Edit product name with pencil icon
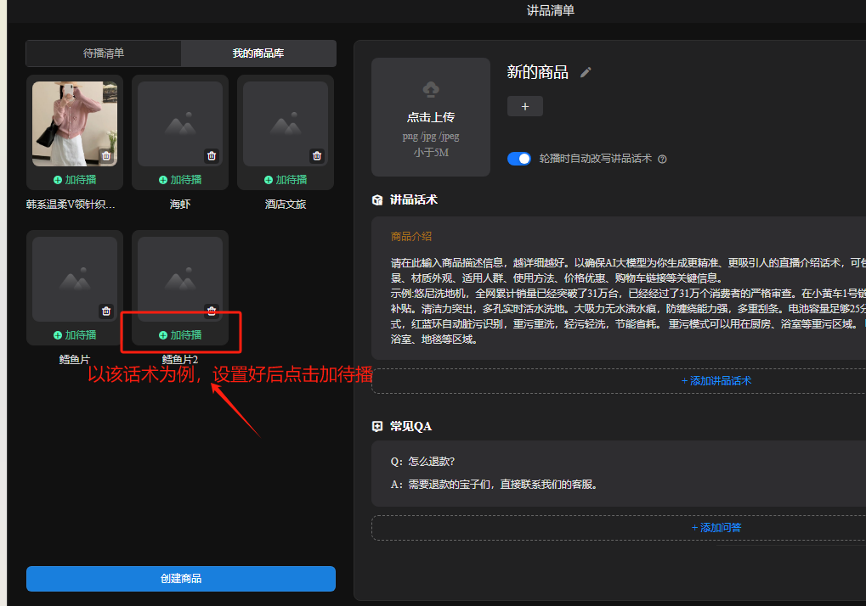Viewport: 866px width, 606px height. [586, 72]
